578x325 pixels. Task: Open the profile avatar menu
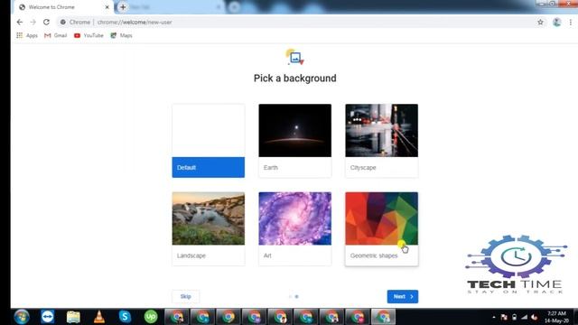click(x=556, y=22)
